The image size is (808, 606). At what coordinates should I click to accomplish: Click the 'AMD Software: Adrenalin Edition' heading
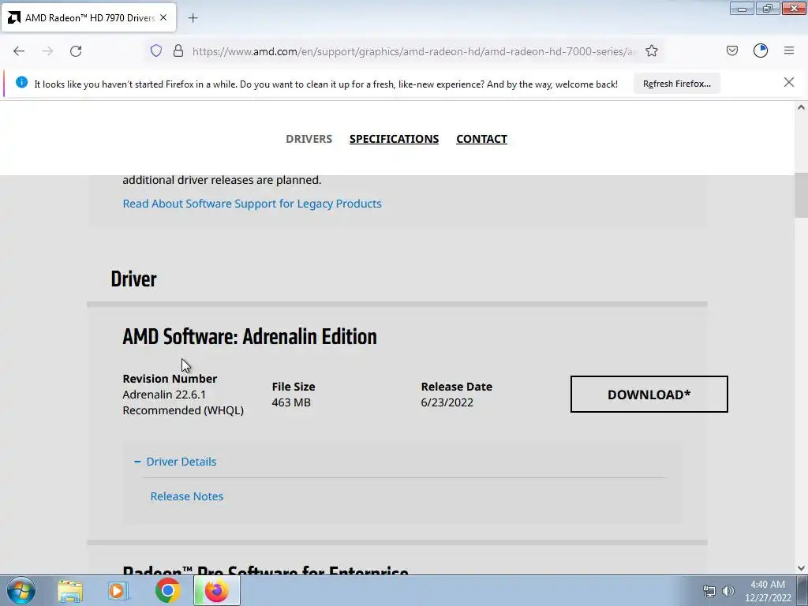coord(249,336)
